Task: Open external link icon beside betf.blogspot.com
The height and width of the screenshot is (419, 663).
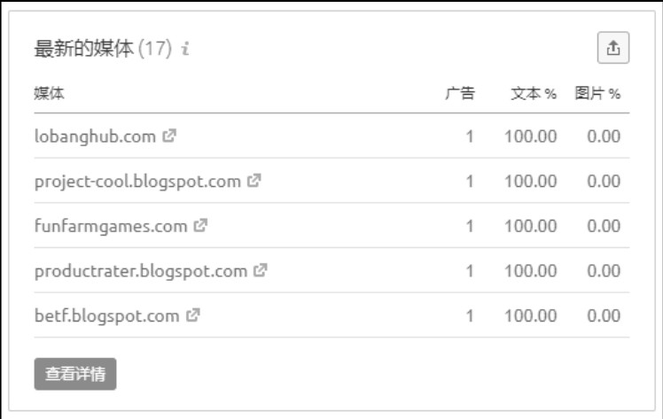Action: [193, 314]
